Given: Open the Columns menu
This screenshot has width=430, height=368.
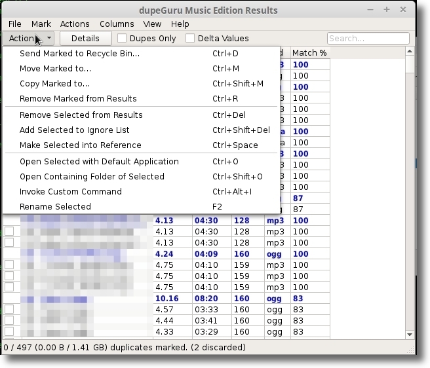Looking at the screenshot, I should [117, 24].
